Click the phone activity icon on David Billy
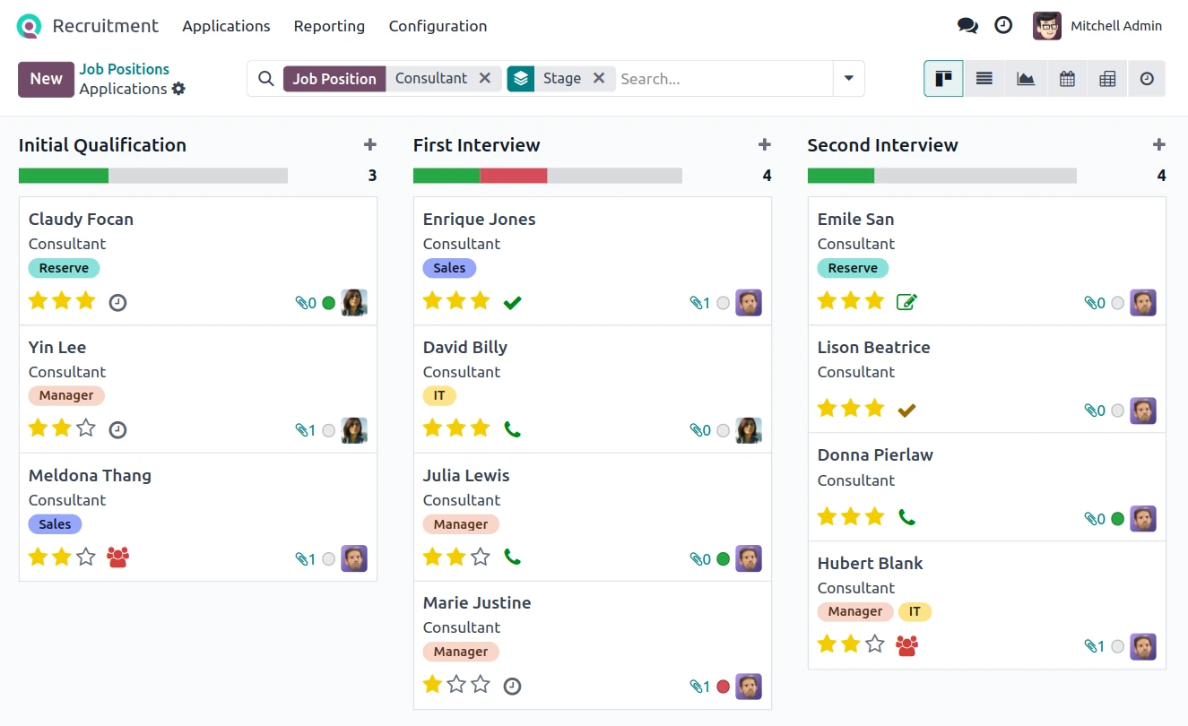The width and height of the screenshot is (1188, 726). coord(512,429)
